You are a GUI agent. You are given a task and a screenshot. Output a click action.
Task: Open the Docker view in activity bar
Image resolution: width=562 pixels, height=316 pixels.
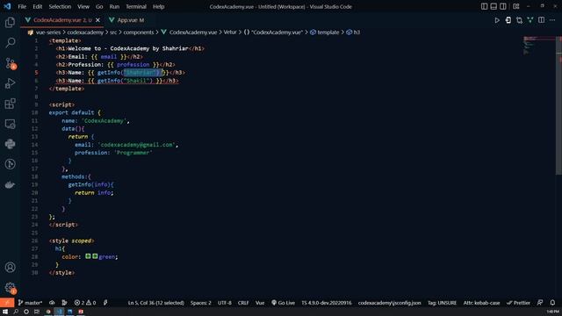coord(10,185)
